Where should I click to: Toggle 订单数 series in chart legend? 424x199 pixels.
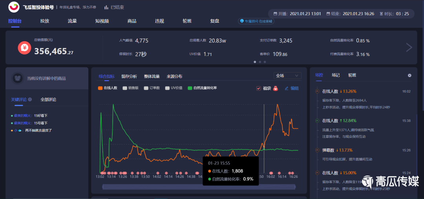coord(152,88)
